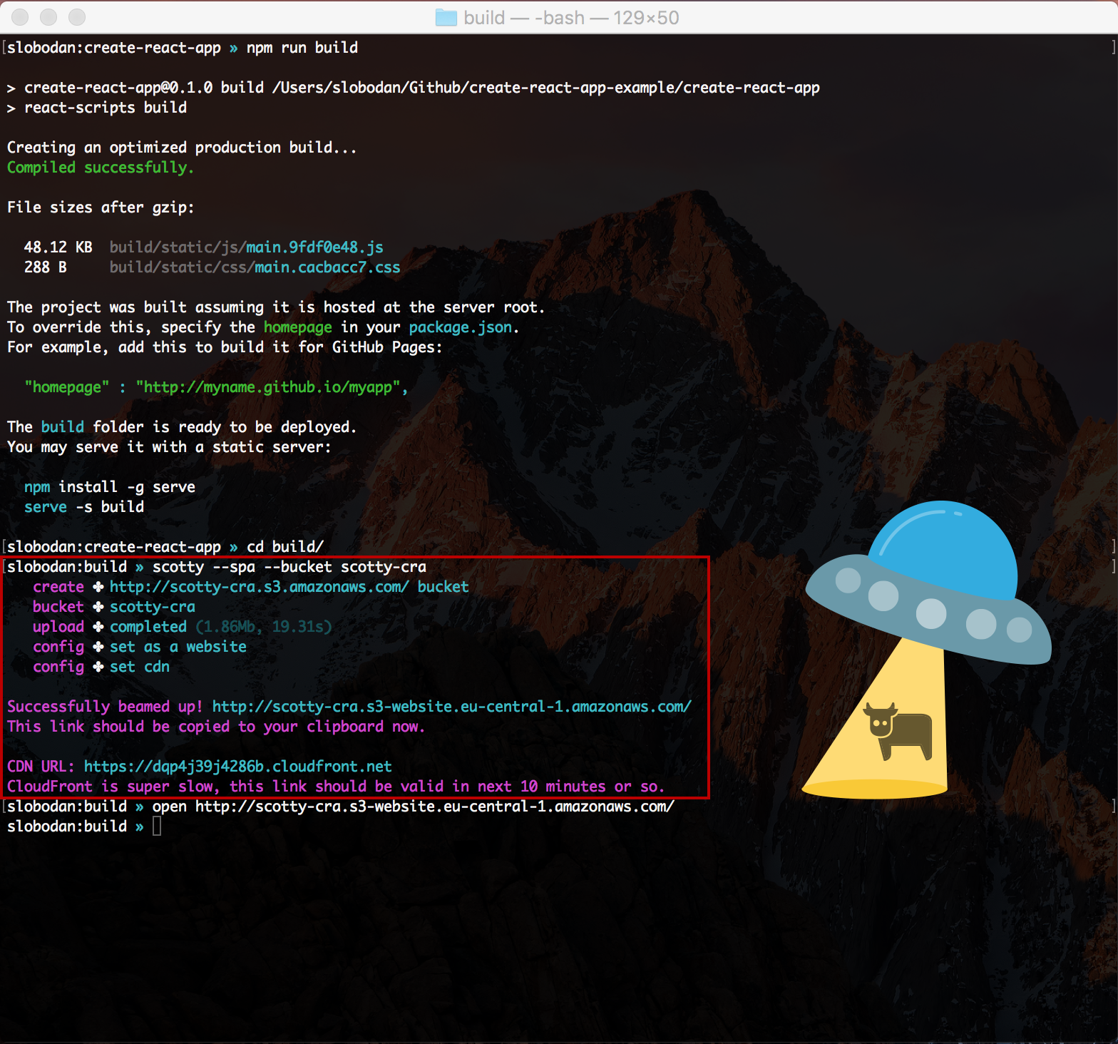This screenshot has width=1118, height=1044.
Task: Click the 'Creating an optimized production build...' line
Action: click(182, 148)
